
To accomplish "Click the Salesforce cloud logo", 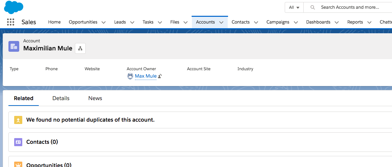I will 14,7.
